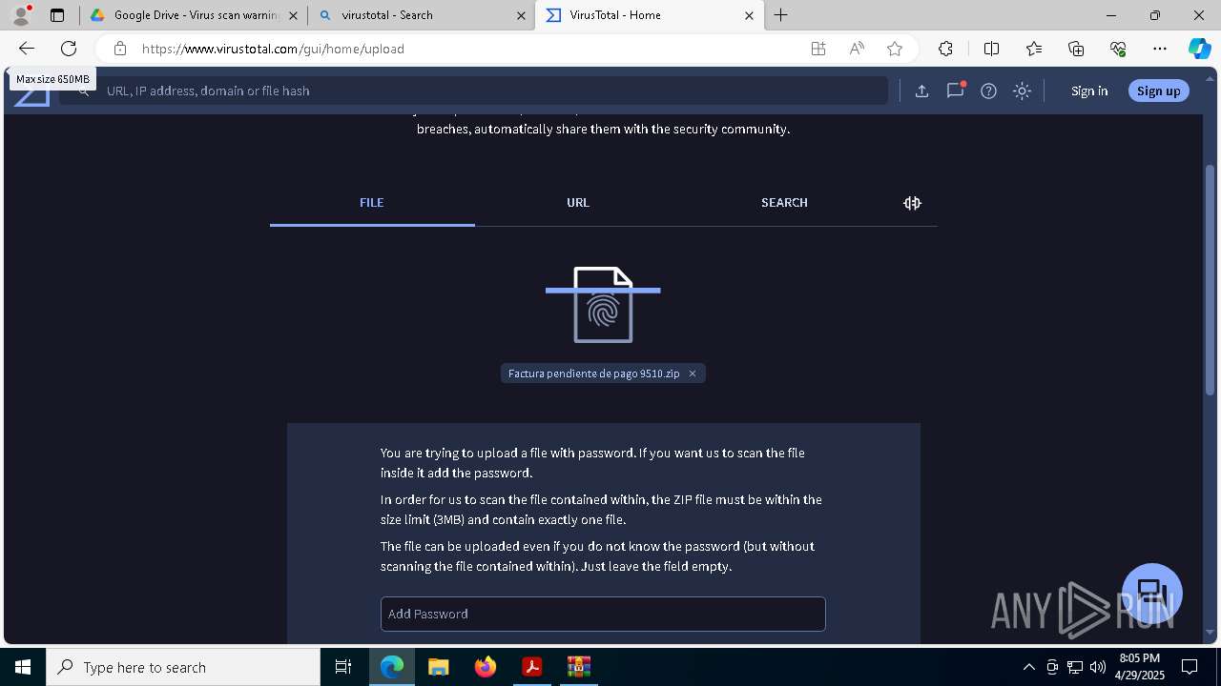This screenshot has height=686, width=1221.
Task: Open browser Extensions puzzle icon
Action: click(945, 49)
